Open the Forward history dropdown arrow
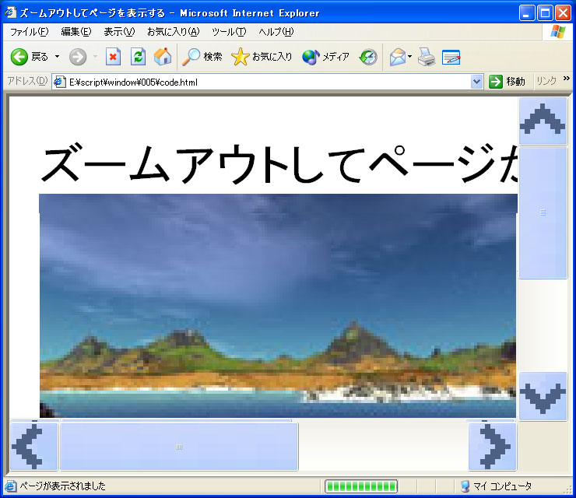 [x=95, y=57]
